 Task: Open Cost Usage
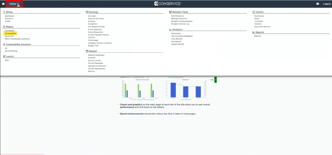tap(93, 40)
